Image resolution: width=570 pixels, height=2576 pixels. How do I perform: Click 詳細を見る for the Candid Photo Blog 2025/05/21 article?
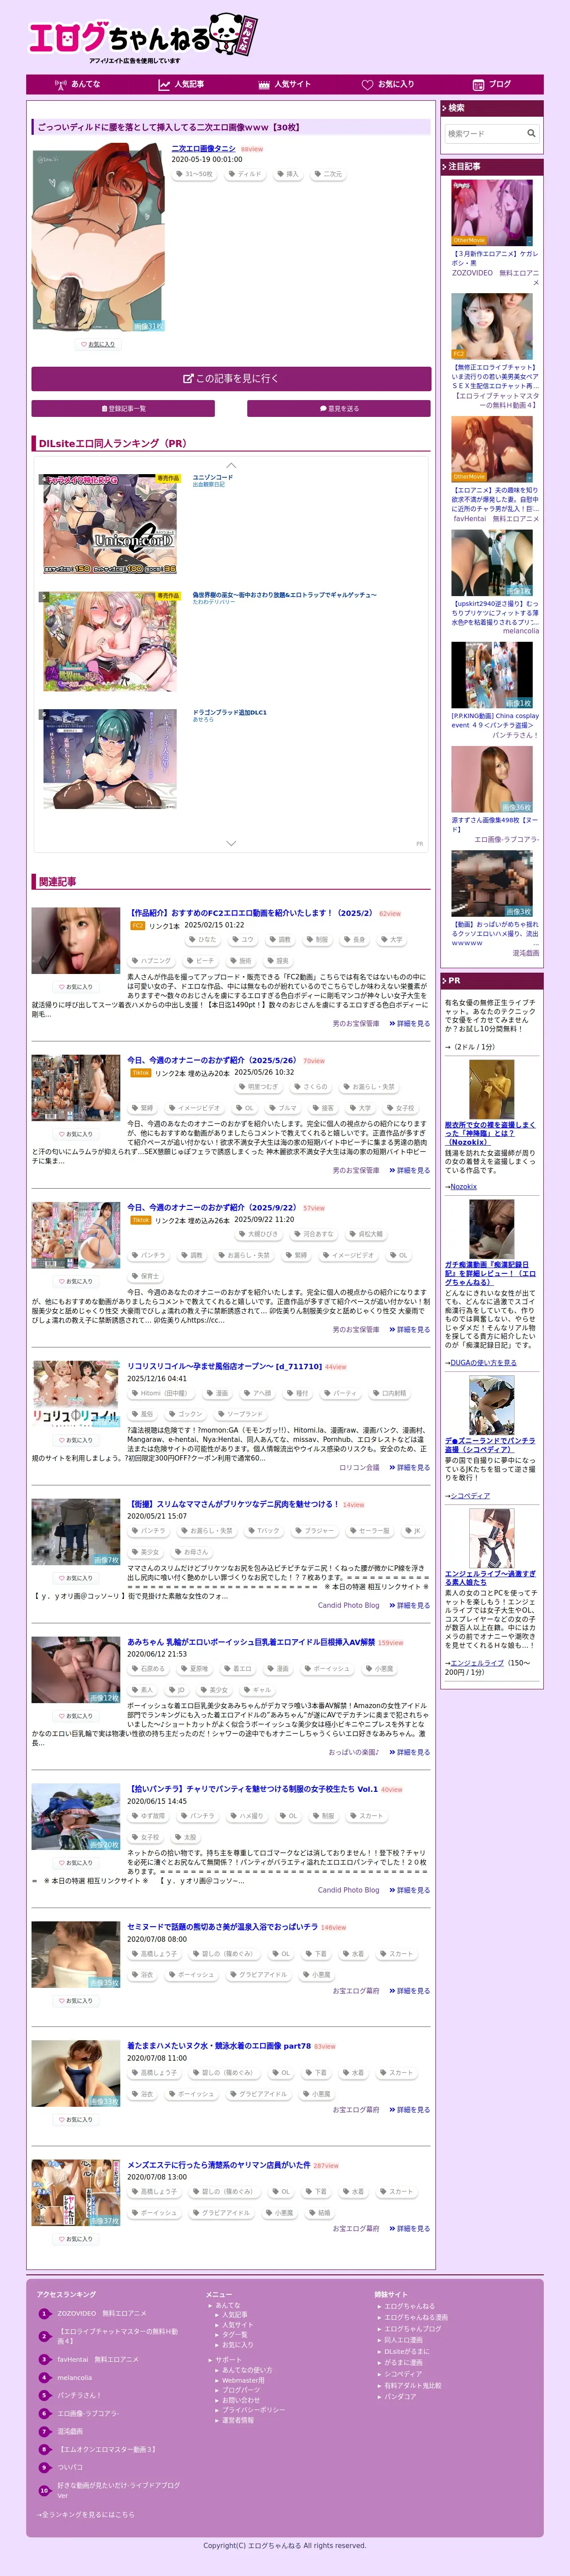[x=410, y=1605]
